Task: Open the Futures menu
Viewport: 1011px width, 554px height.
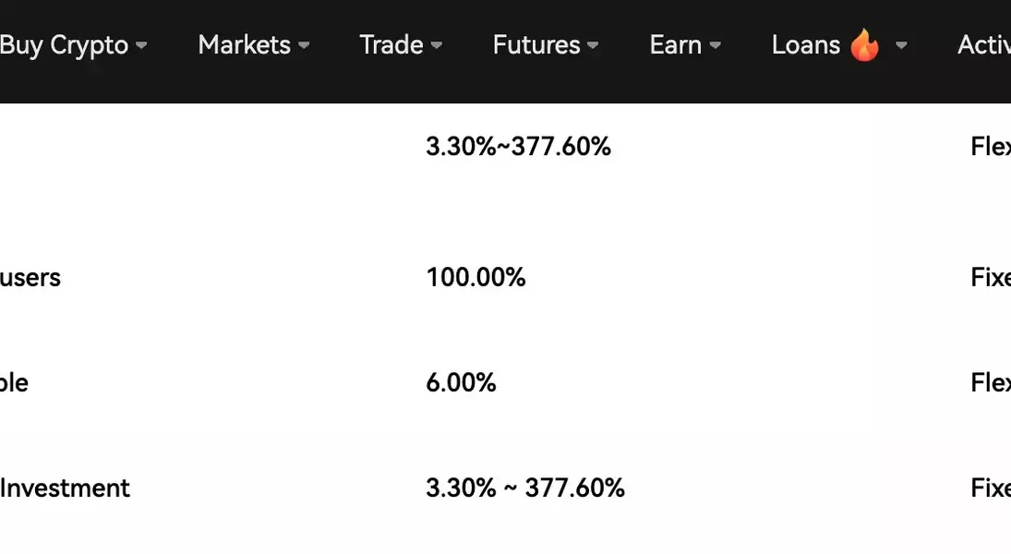Action: click(x=536, y=45)
